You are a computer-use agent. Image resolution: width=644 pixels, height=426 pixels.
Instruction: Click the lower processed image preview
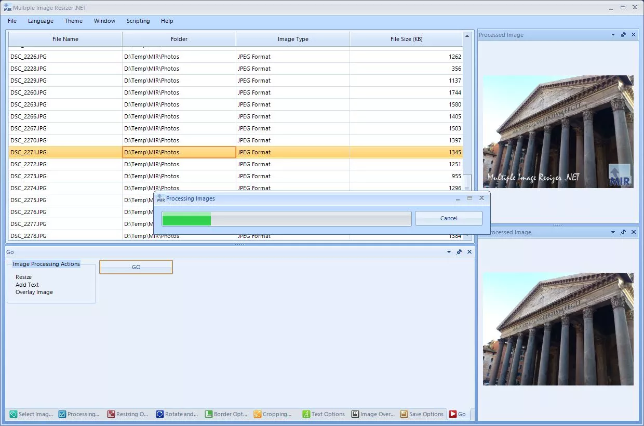(558, 329)
